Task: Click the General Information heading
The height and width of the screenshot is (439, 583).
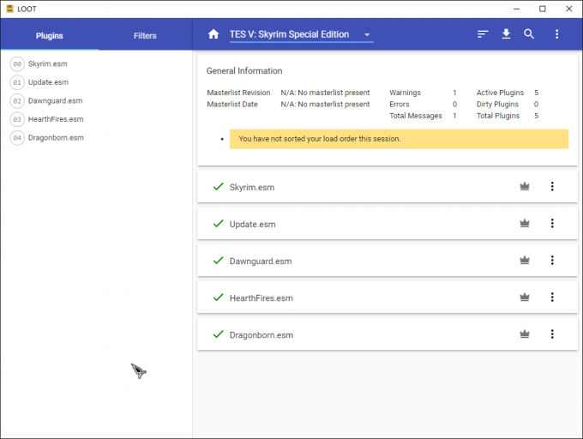Action: (x=244, y=70)
